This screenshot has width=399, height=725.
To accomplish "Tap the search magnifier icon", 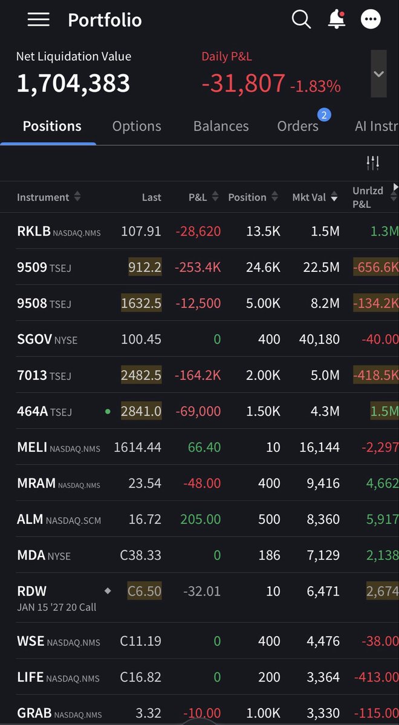I will point(301,19).
